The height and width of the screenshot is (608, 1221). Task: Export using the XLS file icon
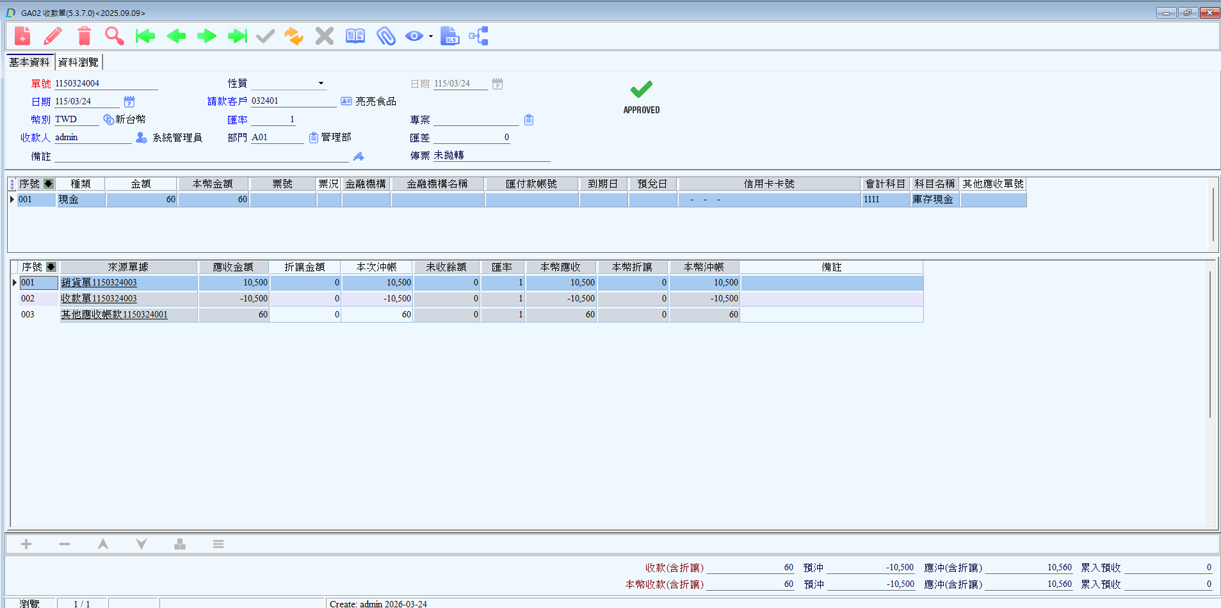(449, 36)
